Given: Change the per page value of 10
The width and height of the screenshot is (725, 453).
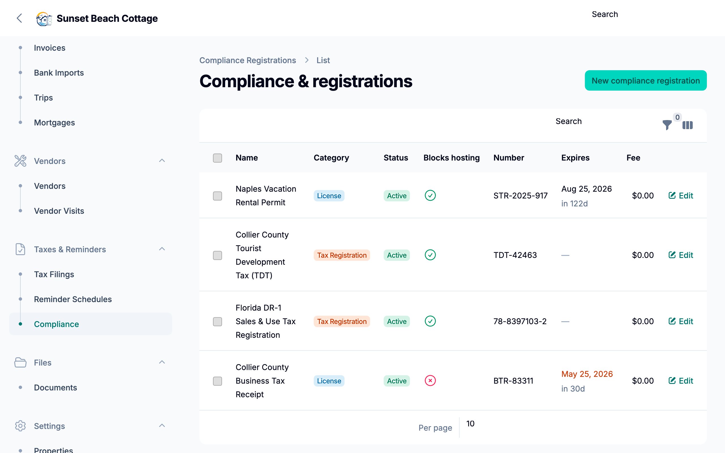Looking at the screenshot, I should click(470, 424).
